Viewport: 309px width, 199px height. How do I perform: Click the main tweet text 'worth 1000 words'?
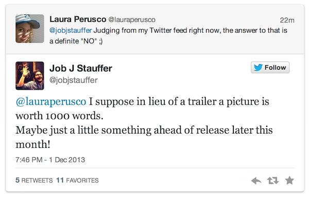click(x=59, y=116)
